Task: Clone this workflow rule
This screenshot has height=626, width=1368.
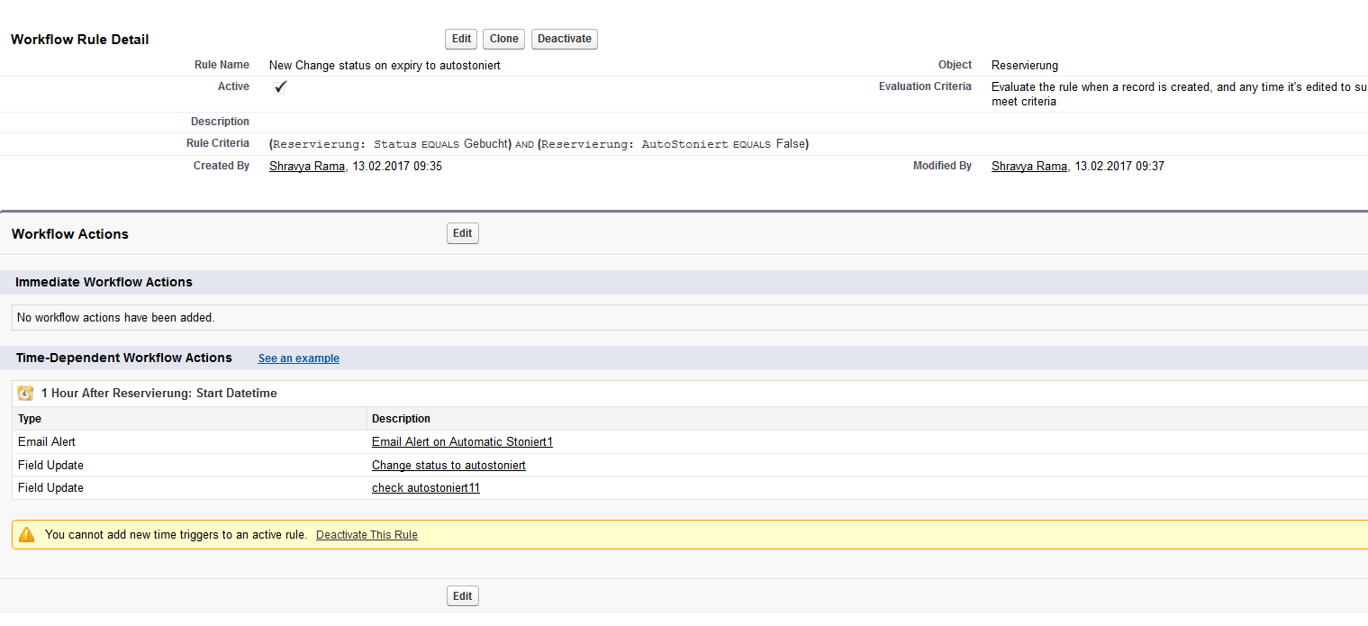Action: click(x=503, y=39)
